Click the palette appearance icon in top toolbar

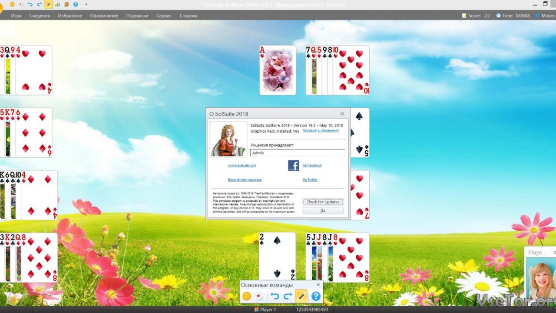66,4
